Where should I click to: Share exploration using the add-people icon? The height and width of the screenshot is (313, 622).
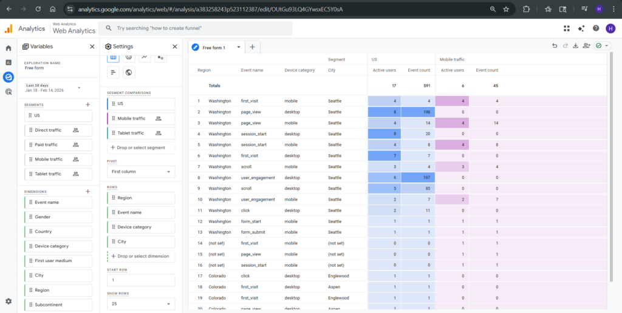pos(586,45)
